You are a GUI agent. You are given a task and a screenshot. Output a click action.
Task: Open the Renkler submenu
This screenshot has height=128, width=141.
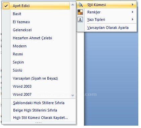click(x=106, y=12)
